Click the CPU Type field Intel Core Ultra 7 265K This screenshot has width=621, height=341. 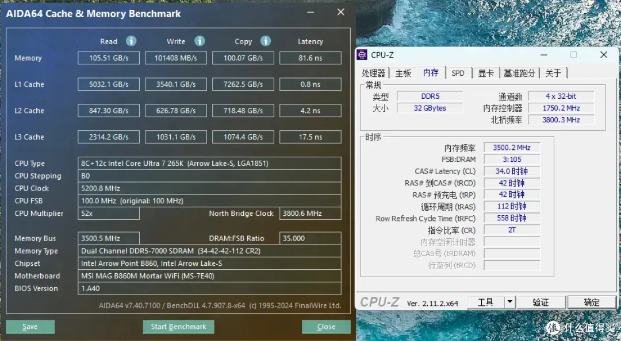pyautogui.click(x=209, y=164)
